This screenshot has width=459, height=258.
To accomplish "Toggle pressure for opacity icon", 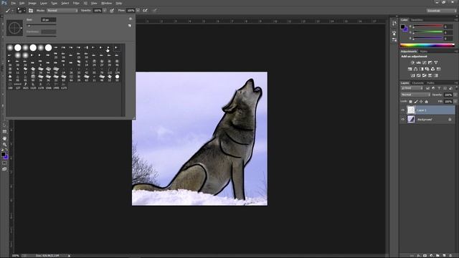I will click(x=112, y=11).
